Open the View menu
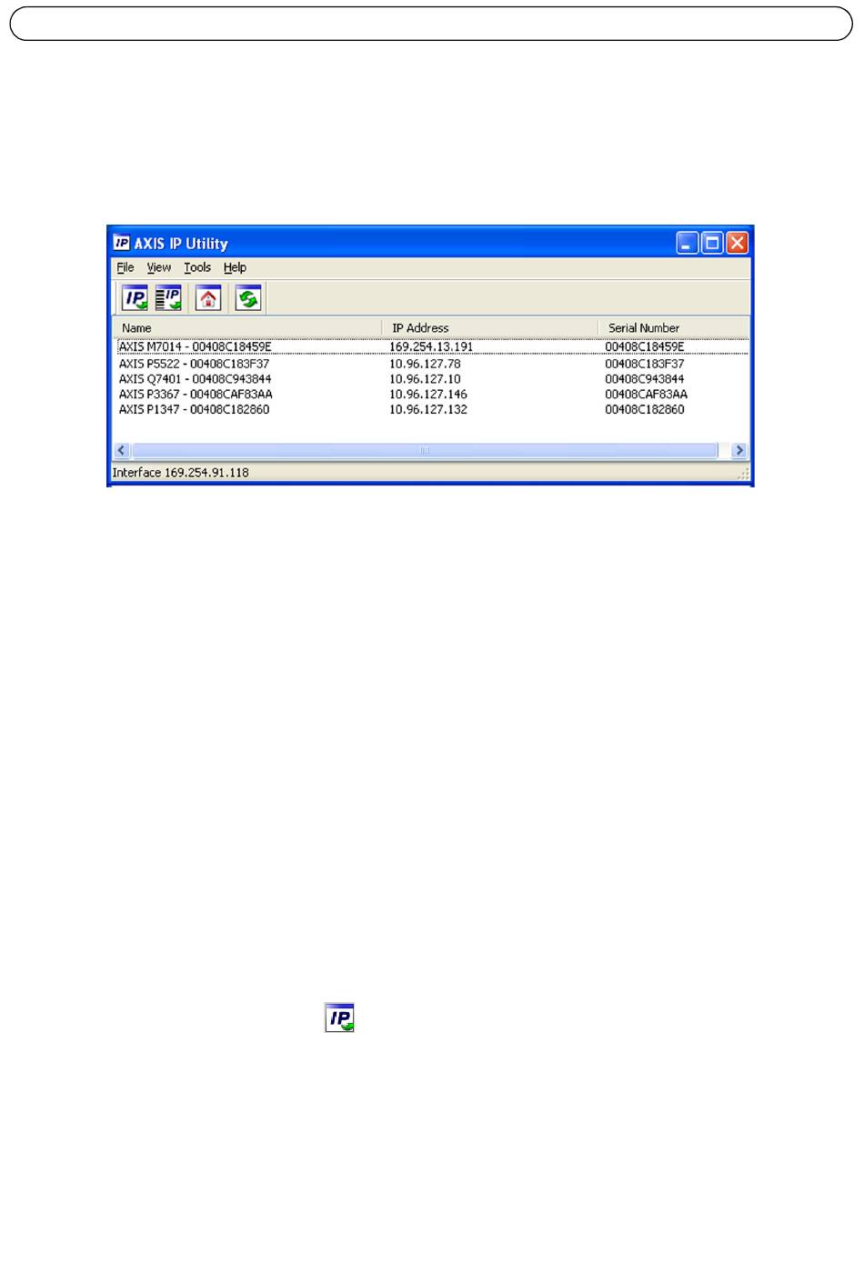Viewport: 864px width, 1263px height. 159,267
